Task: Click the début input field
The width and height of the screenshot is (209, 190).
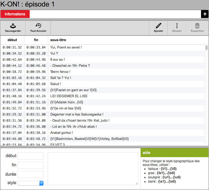Action: (x=30, y=156)
